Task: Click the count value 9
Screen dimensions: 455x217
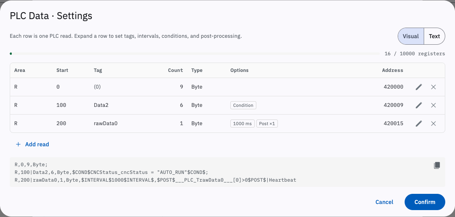Action: tap(181, 87)
